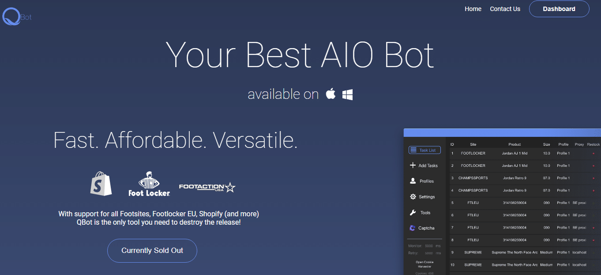Click the ID column header

[452, 144]
